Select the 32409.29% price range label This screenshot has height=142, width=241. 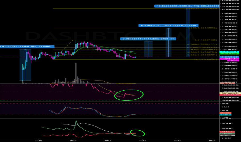(x=27, y=46)
